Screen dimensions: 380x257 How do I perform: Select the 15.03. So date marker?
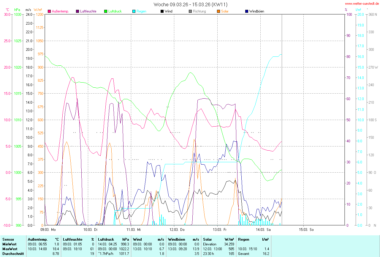(306, 230)
